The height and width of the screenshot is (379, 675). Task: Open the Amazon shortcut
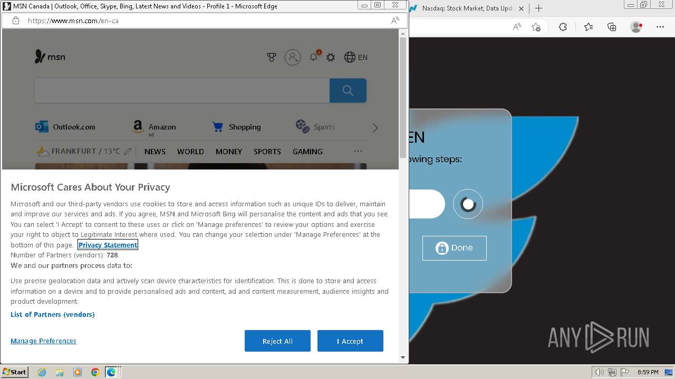click(154, 127)
